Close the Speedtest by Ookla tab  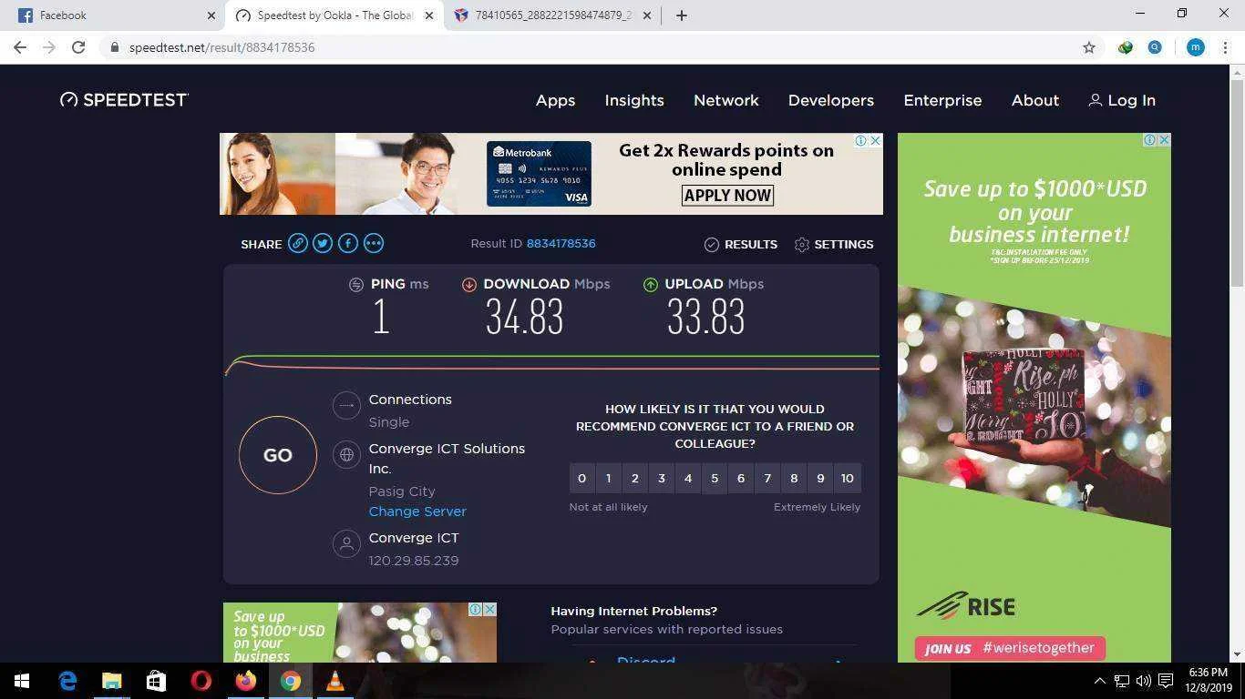[x=429, y=15]
